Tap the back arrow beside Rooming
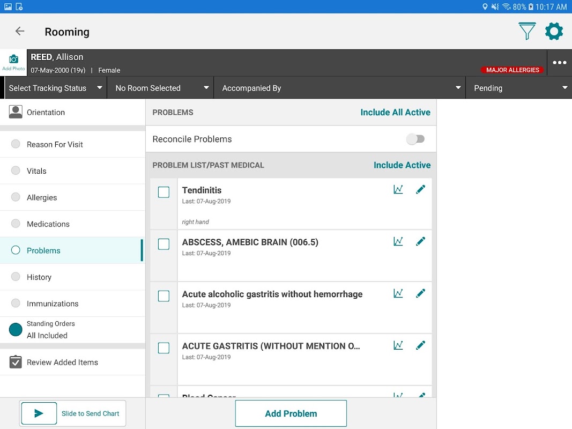Screen dimensions: 572x429 click(x=20, y=32)
